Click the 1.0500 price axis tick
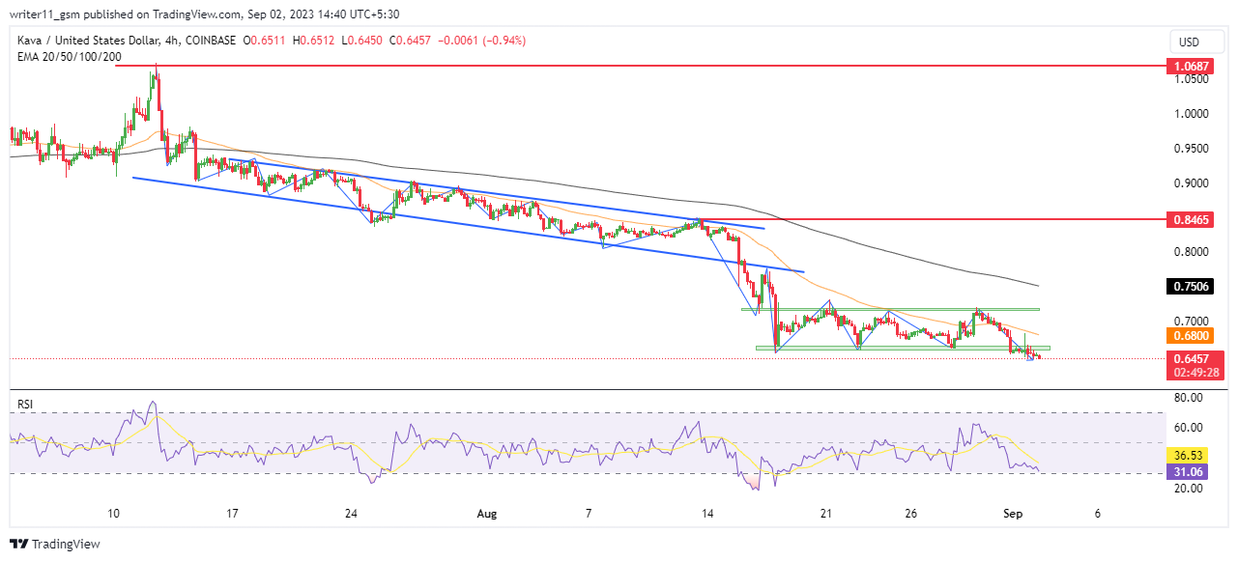 tap(1190, 79)
